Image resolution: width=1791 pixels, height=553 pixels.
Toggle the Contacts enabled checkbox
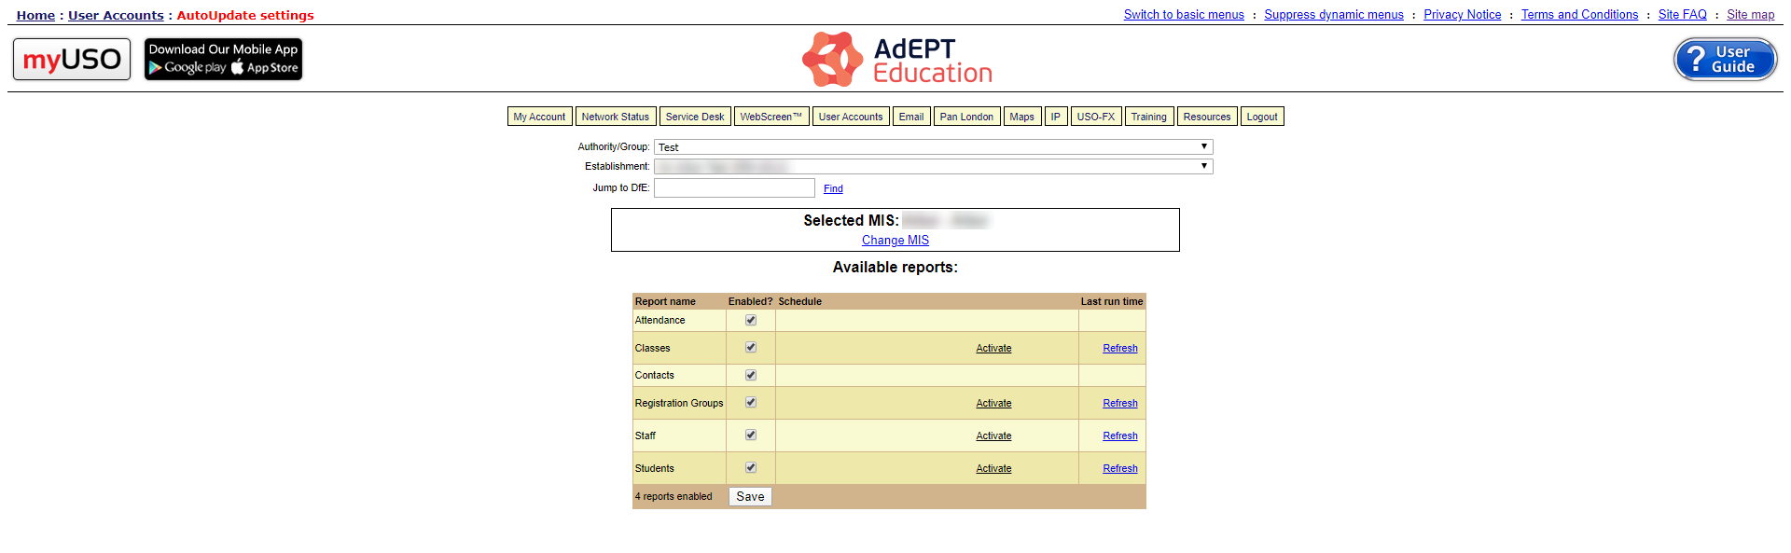click(751, 375)
